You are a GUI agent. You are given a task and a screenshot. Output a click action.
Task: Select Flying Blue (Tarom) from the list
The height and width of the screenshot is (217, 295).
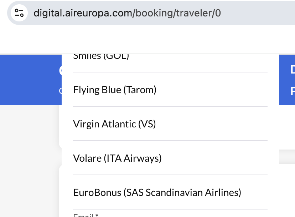(x=115, y=90)
